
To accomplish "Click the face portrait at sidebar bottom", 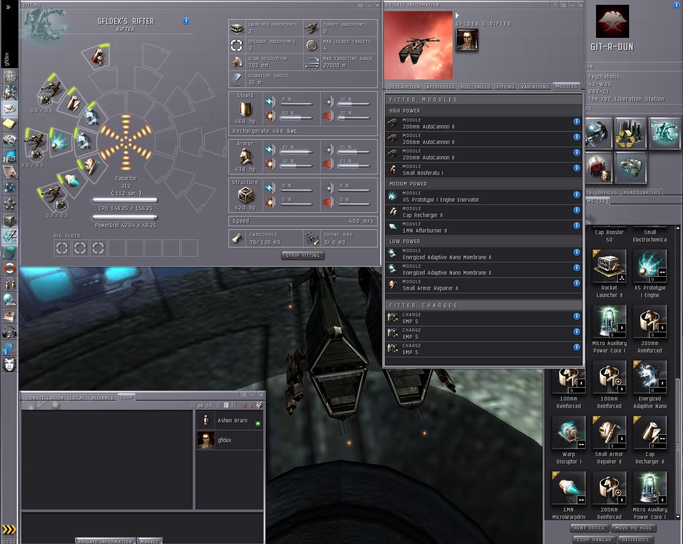I will tap(9, 364).
